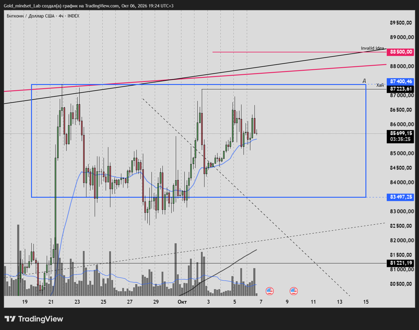Click the "Д" label above the range box
This screenshot has height=330, width=419.
click(364, 81)
